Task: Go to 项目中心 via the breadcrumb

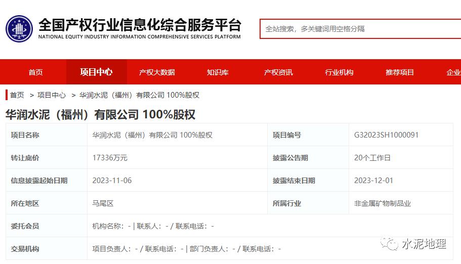Action: pos(52,95)
